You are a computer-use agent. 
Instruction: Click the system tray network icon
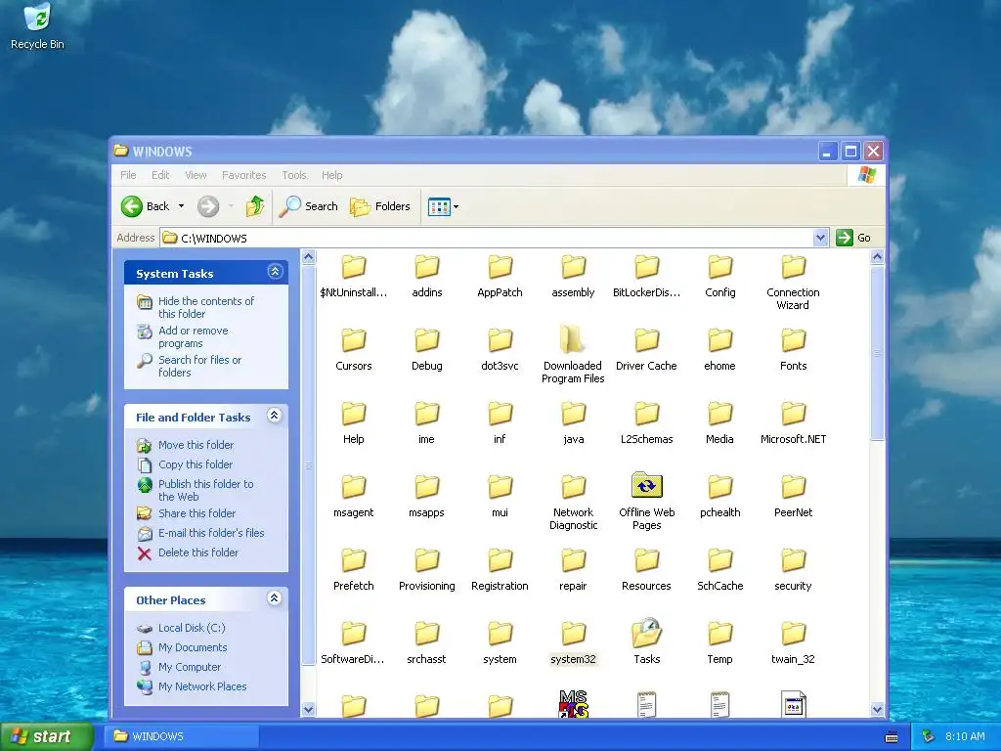click(x=929, y=736)
